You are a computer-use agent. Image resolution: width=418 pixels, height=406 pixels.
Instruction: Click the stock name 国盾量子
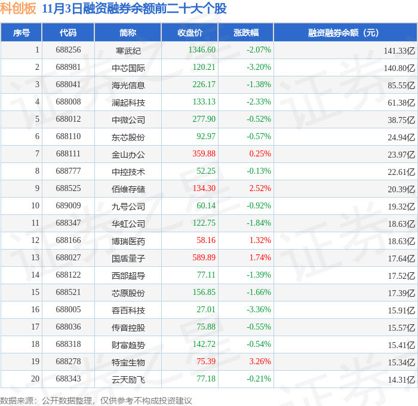[x=128, y=259]
